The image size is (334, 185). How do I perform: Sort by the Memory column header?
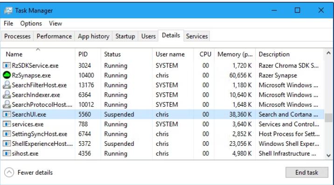[x=235, y=54]
